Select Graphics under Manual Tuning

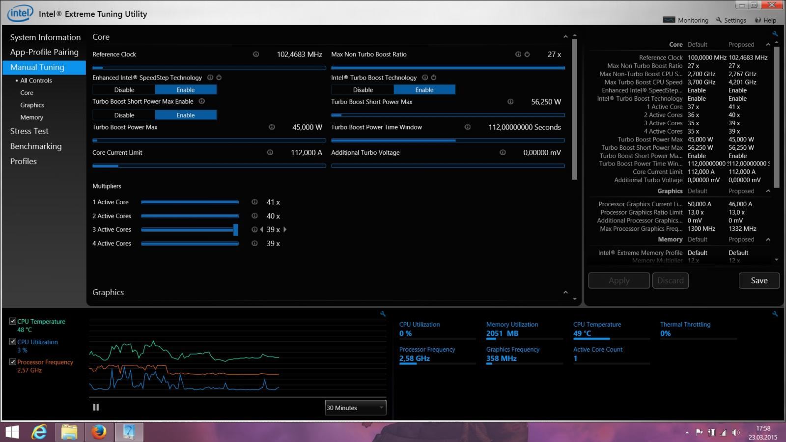click(32, 105)
